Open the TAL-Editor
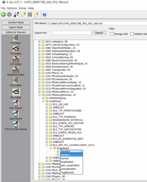 (x=16, y=50)
